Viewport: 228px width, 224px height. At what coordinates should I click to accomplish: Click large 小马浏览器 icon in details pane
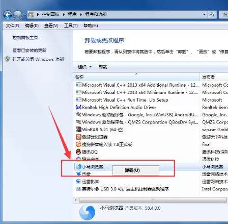87,212
